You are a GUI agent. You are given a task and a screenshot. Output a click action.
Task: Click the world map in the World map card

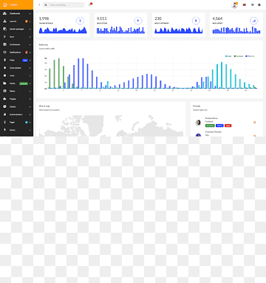(111, 126)
